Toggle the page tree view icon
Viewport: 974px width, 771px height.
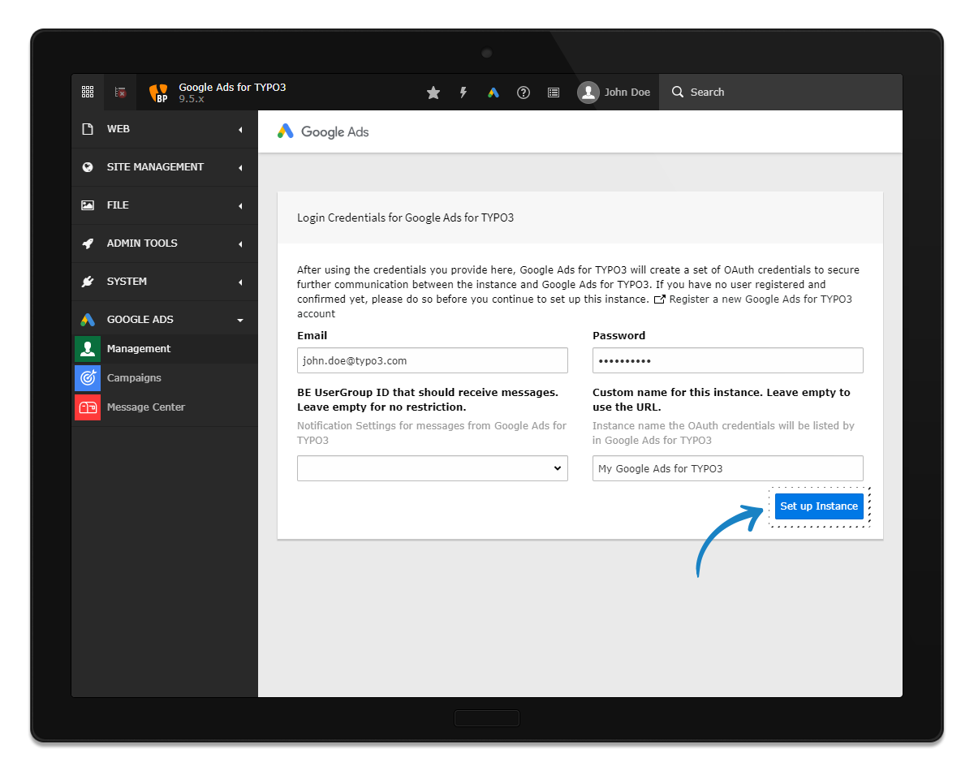click(x=120, y=93)
